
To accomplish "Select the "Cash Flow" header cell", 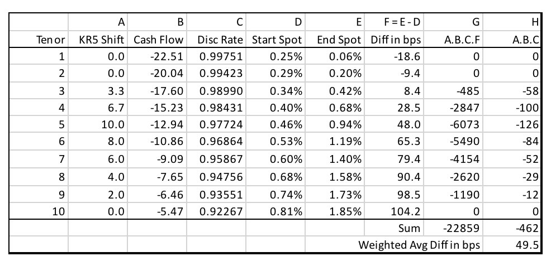I will tap(159, 40).
